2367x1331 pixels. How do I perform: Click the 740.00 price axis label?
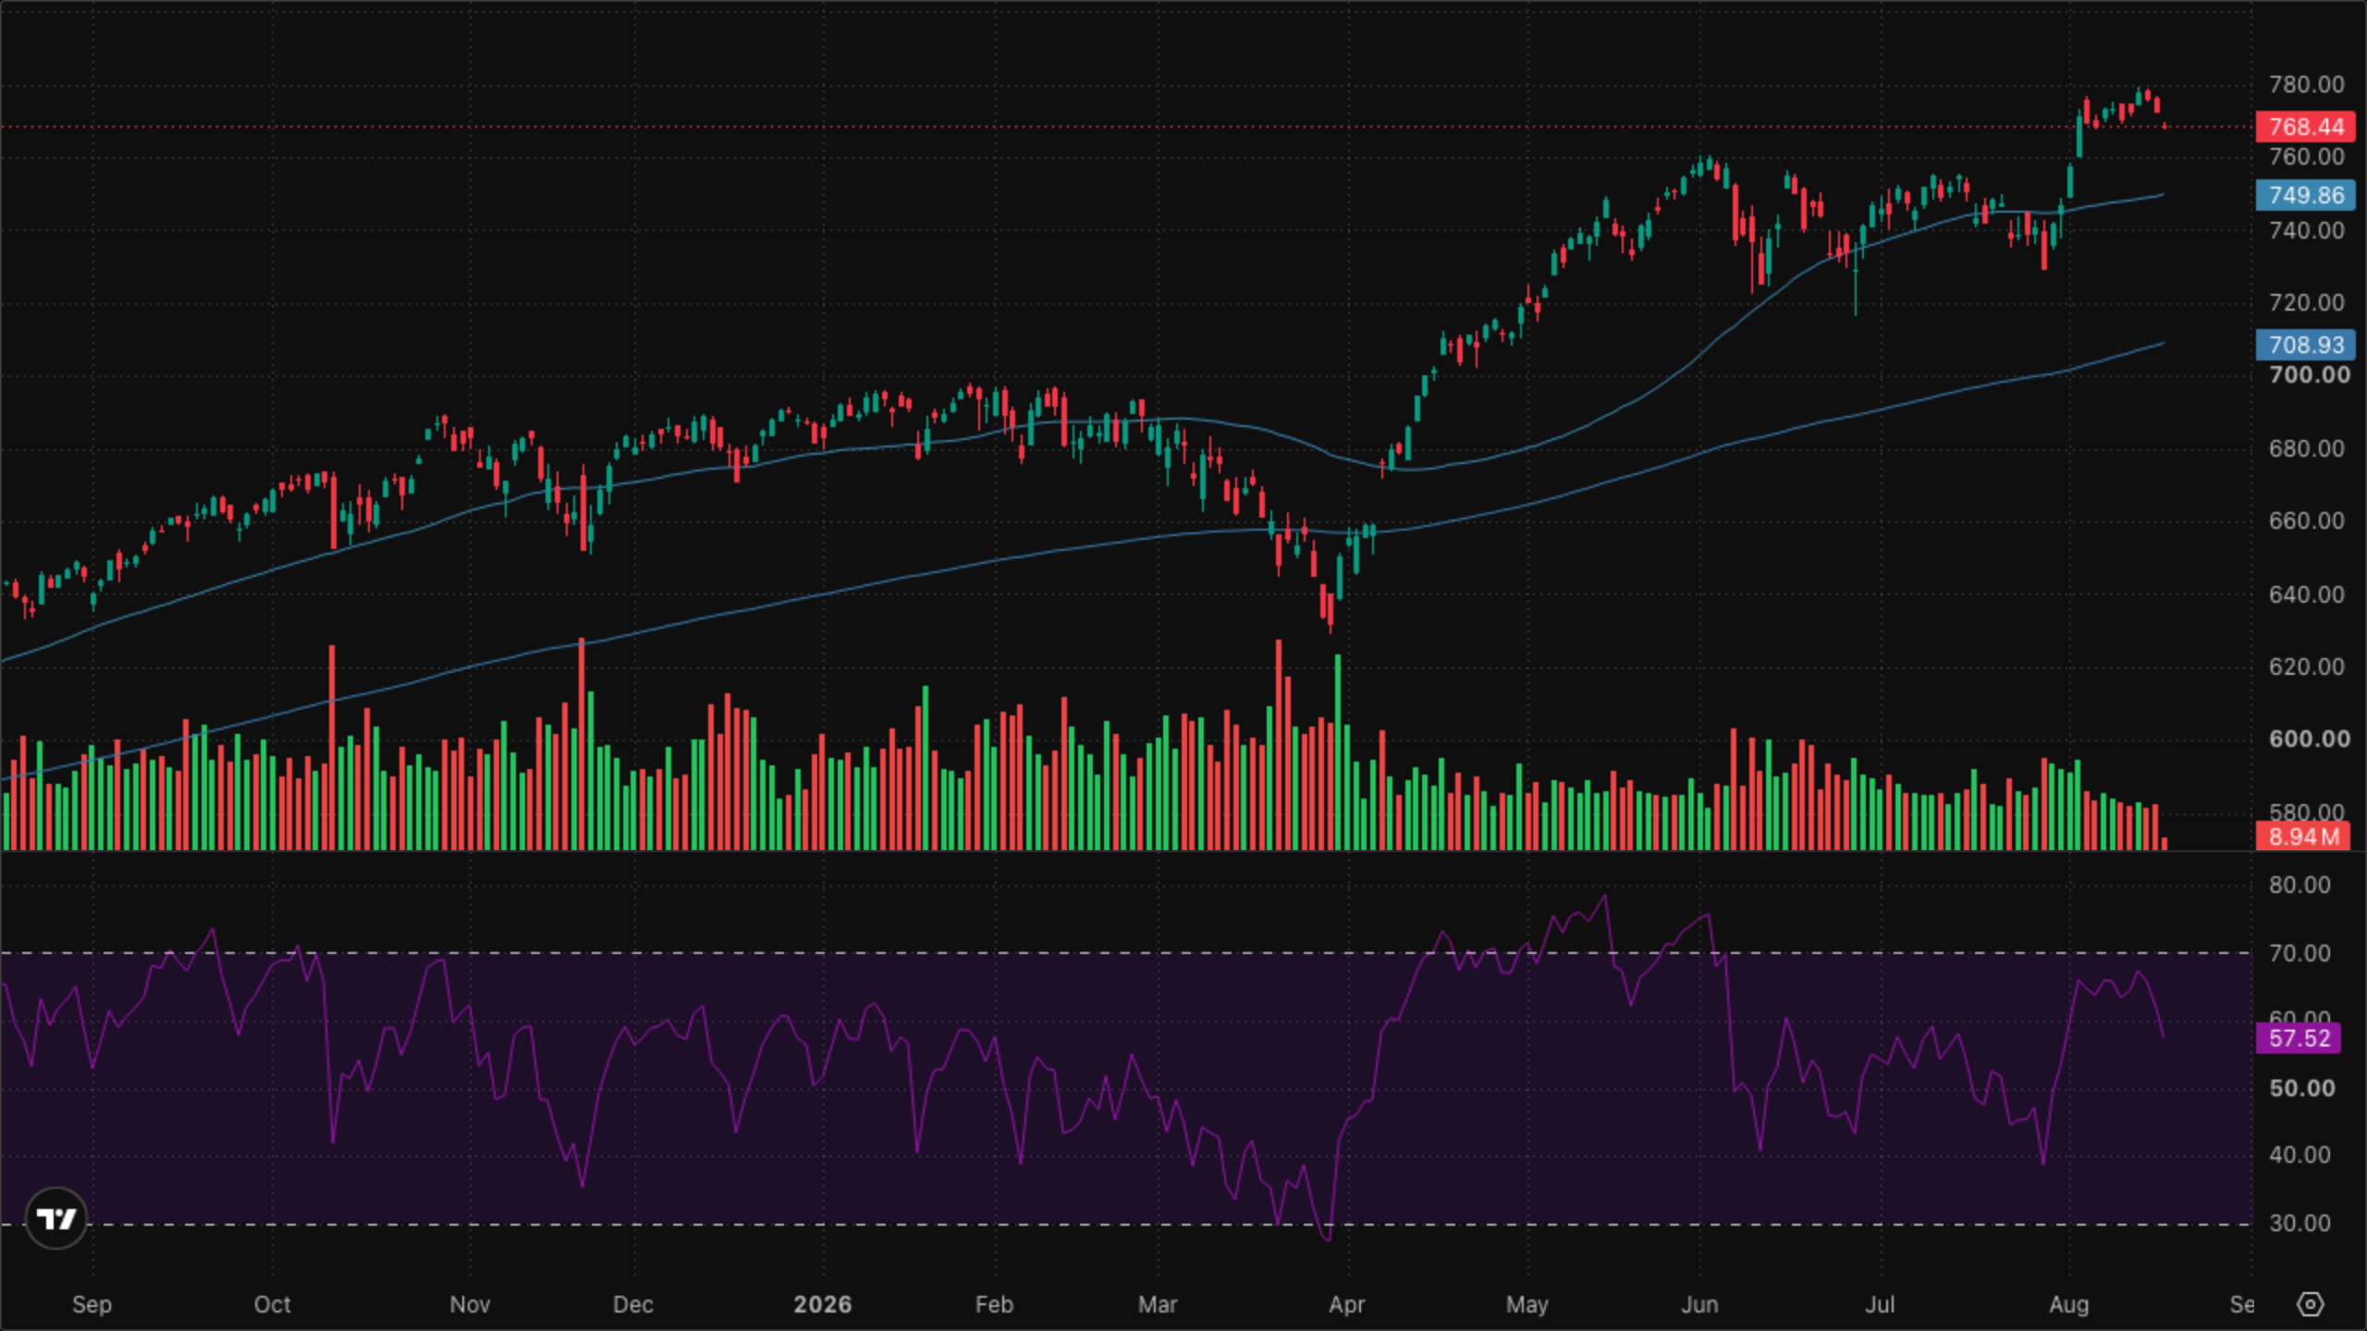[2306, 230]
